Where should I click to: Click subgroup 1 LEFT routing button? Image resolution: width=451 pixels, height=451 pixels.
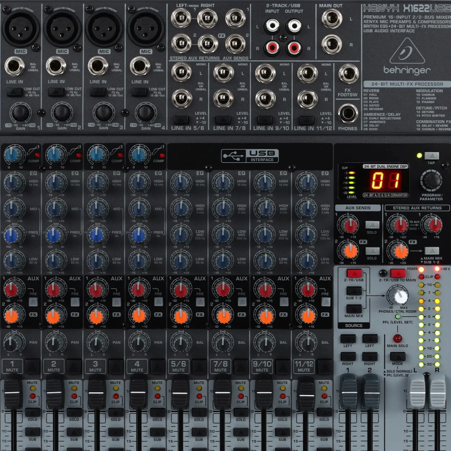(348, 339)
